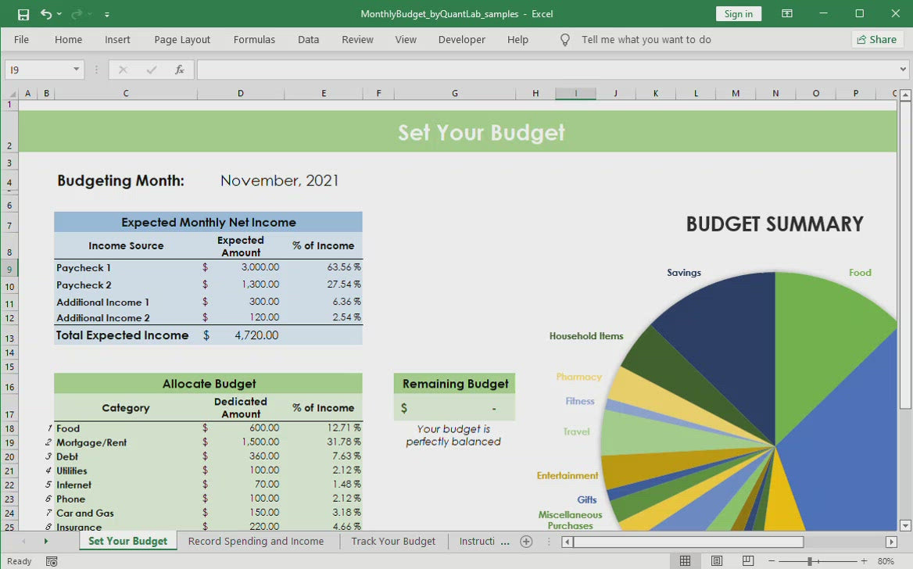Click the macro recording icon in the status bar

pyautogui.click(x=52, y=561)
